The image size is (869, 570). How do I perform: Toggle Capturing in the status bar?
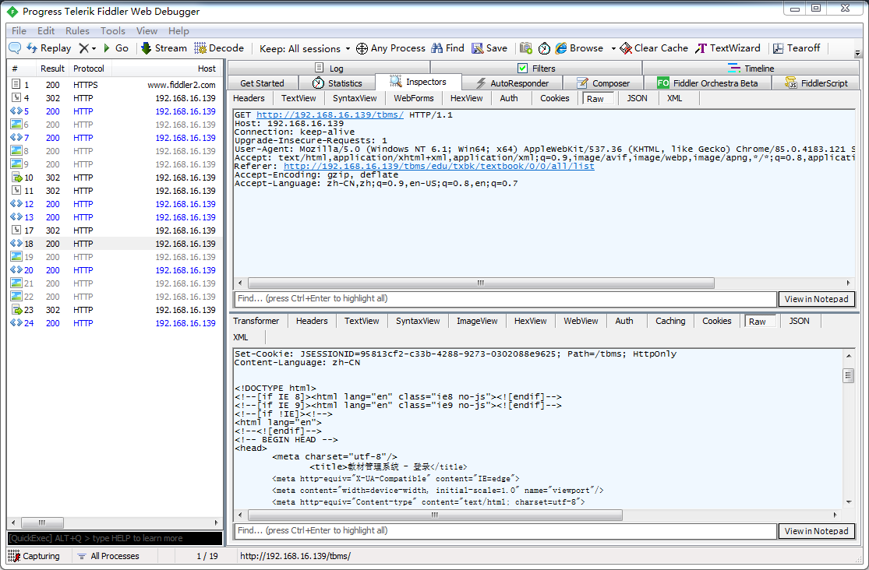click(x=34, y=556)
